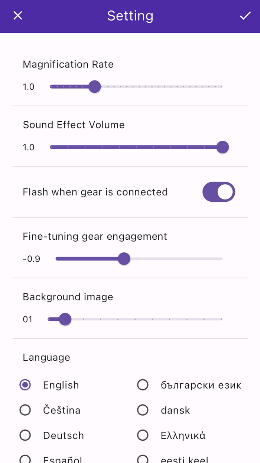Disable the flash when gear is connected
Viewport: 260px width, 463px height.
click(218, 192)
